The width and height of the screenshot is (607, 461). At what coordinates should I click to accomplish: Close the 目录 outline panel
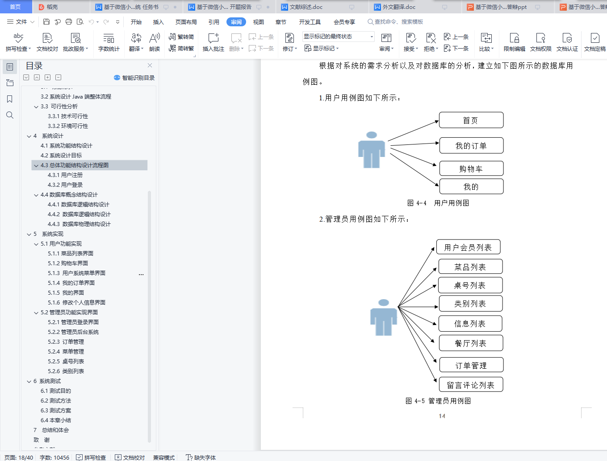click(150, 66)
